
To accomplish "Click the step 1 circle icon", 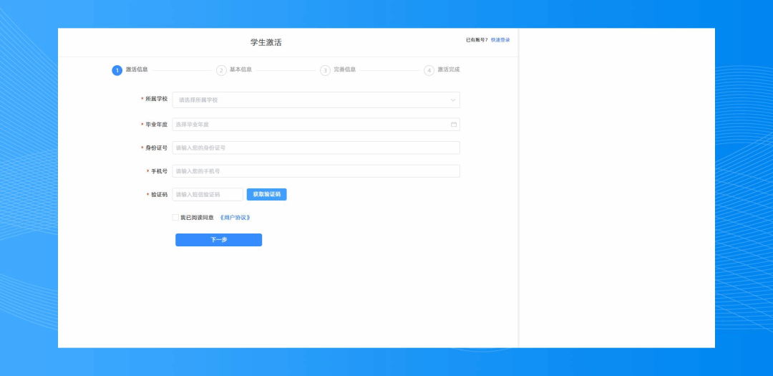I will coord(117,70).
